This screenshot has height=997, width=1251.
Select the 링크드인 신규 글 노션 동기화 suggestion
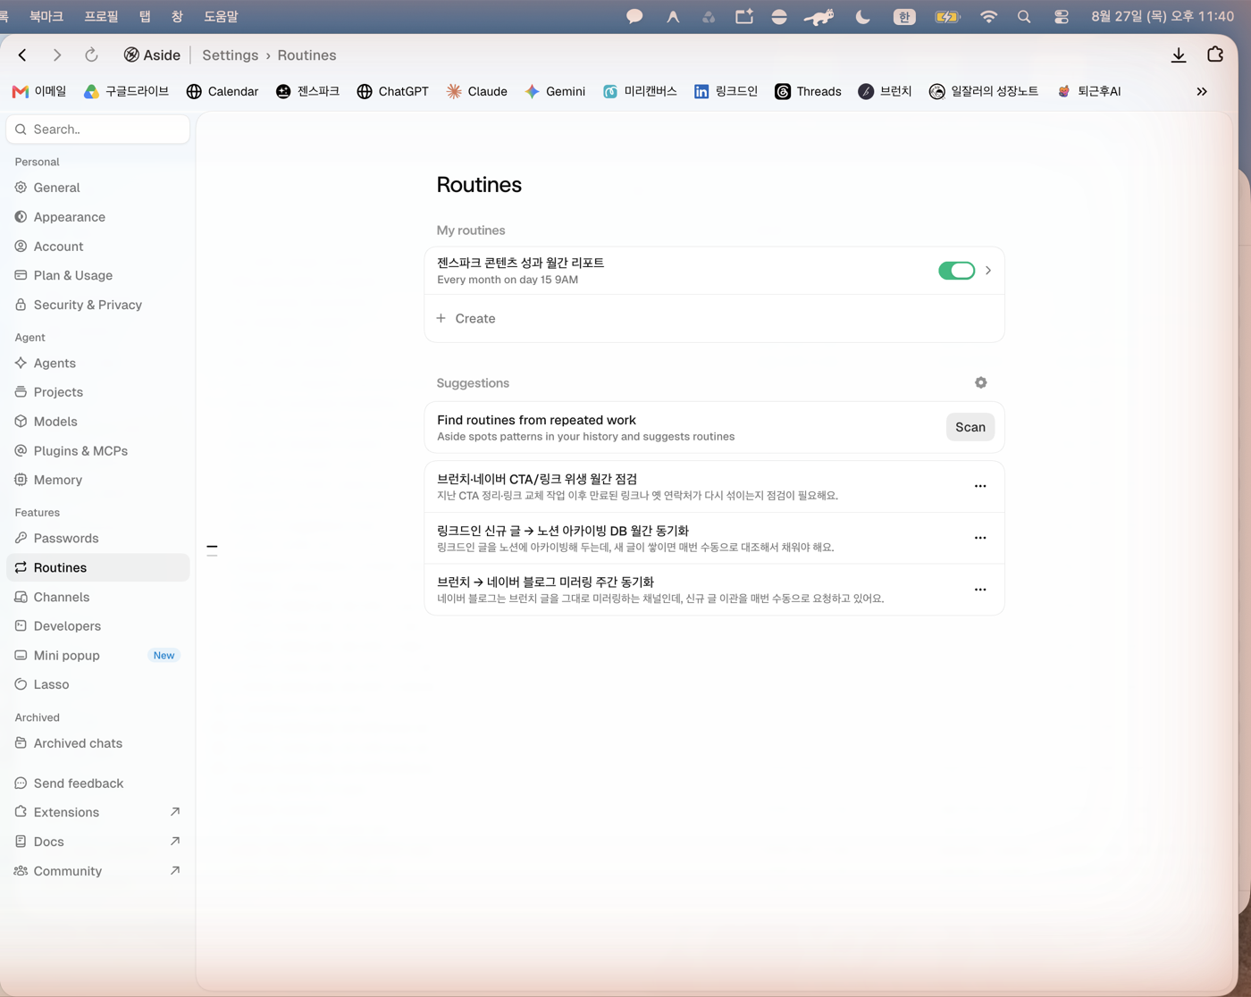(714, 538)
